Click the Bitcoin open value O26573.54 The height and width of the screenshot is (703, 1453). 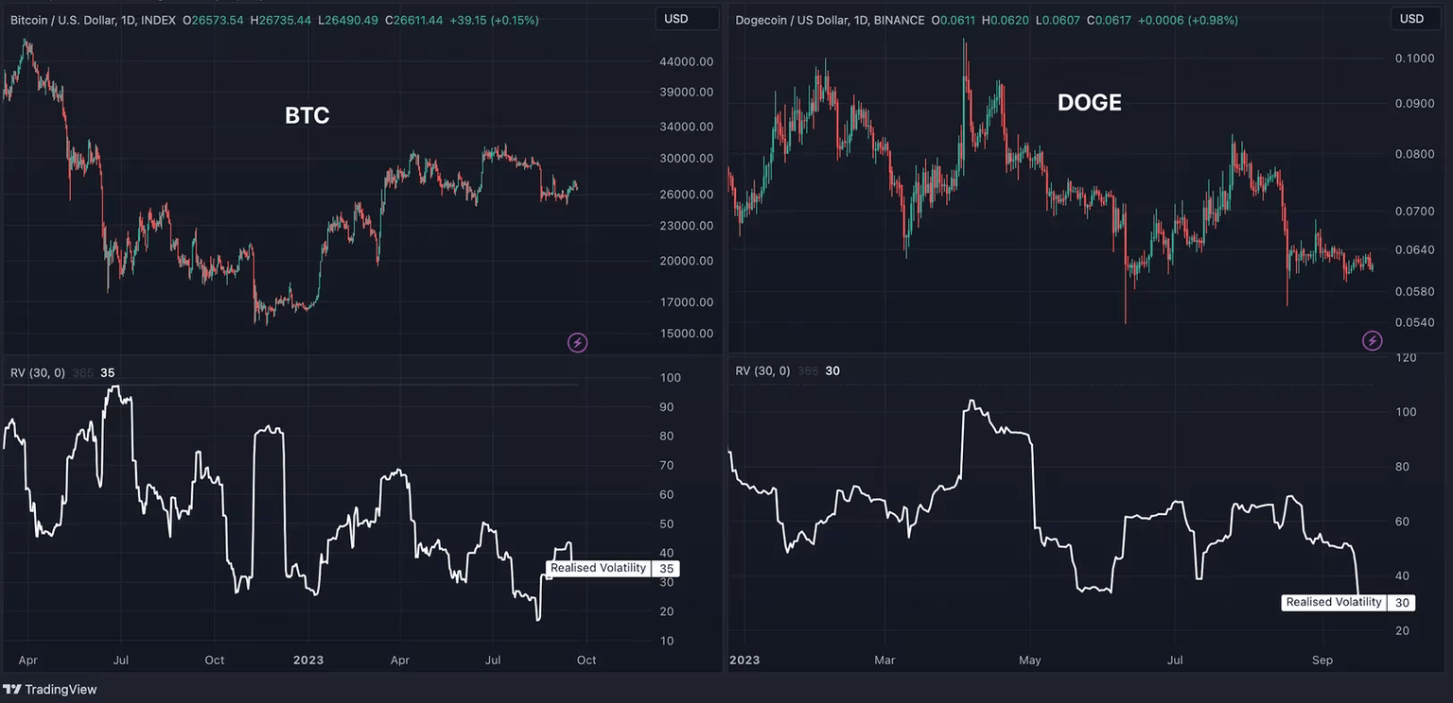point(213,20)
